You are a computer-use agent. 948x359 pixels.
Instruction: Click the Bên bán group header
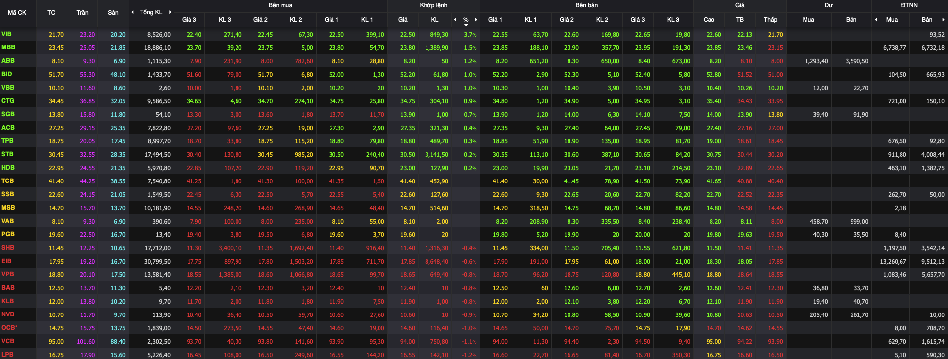tap(587, 5)
